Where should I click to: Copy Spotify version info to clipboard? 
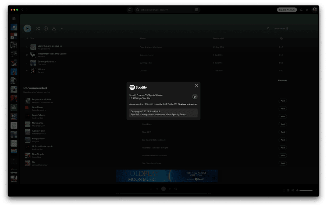(x=195, y=97)
